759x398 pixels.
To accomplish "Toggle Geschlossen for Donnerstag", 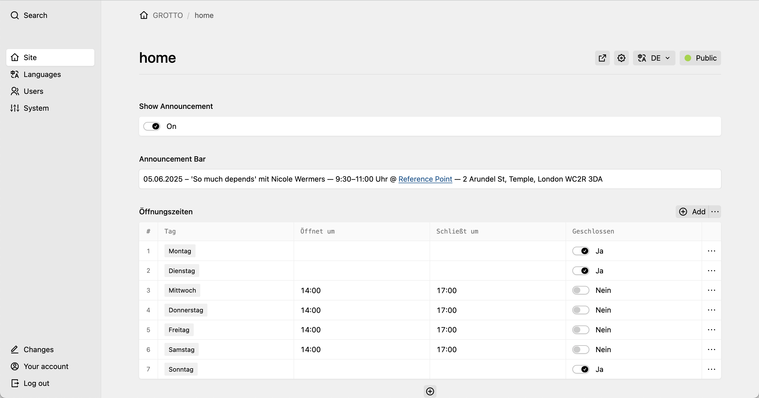I will 581,310.
